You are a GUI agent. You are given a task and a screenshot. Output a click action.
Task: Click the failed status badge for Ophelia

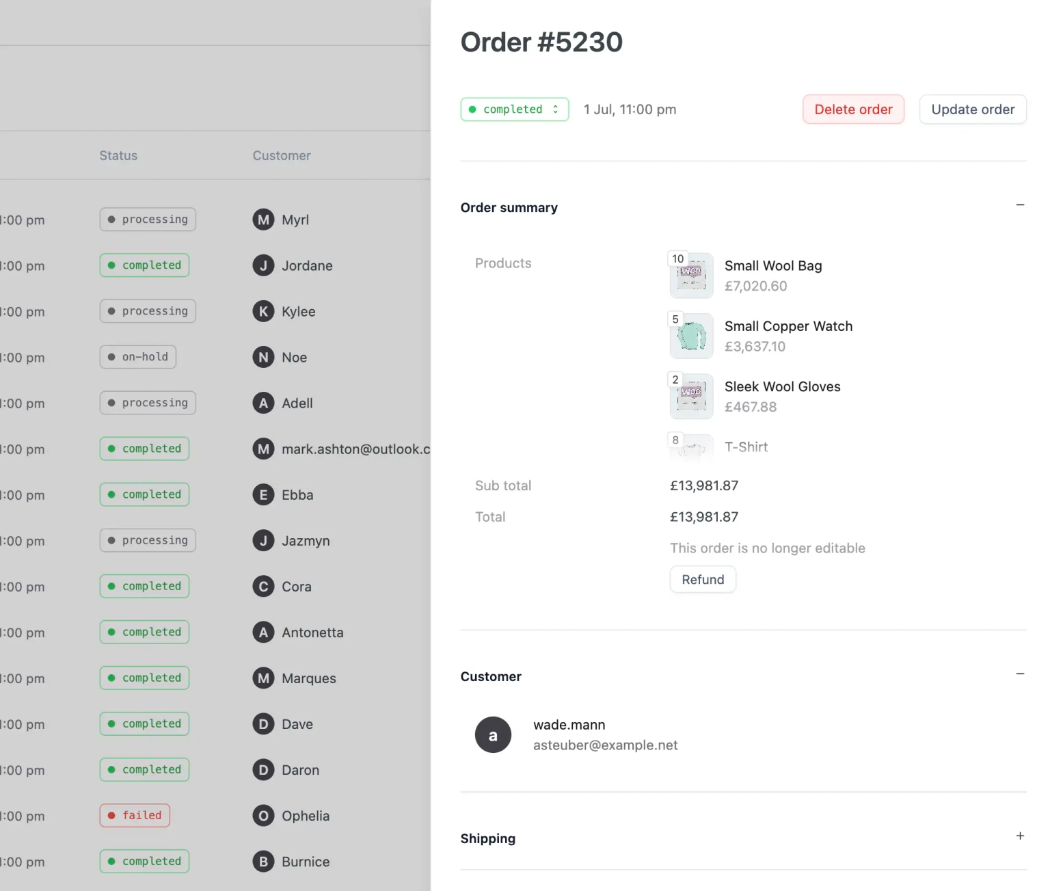135,815
